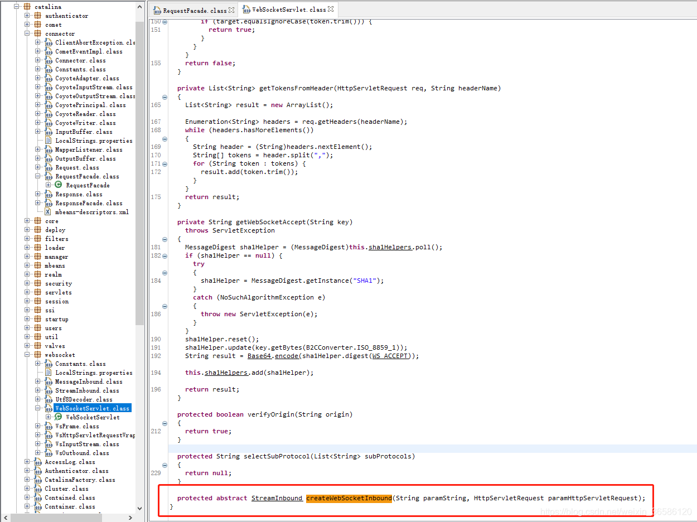This screenshot has height=522, width=697.
Task: Open CoyoteInputStream.class in the tree
Action: (94, 87)
